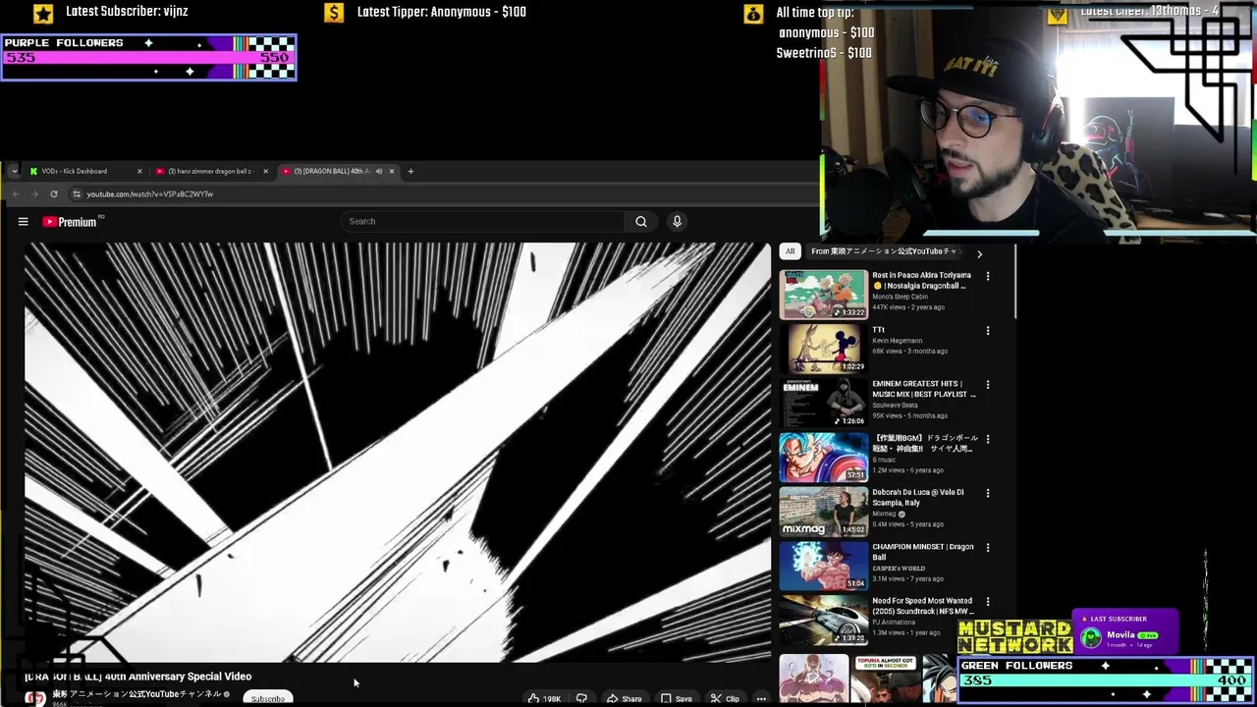Open the TTt video thumbnail
This screenshot has width=1257, height=707.
pyautogui.click(x=824, y=348)
